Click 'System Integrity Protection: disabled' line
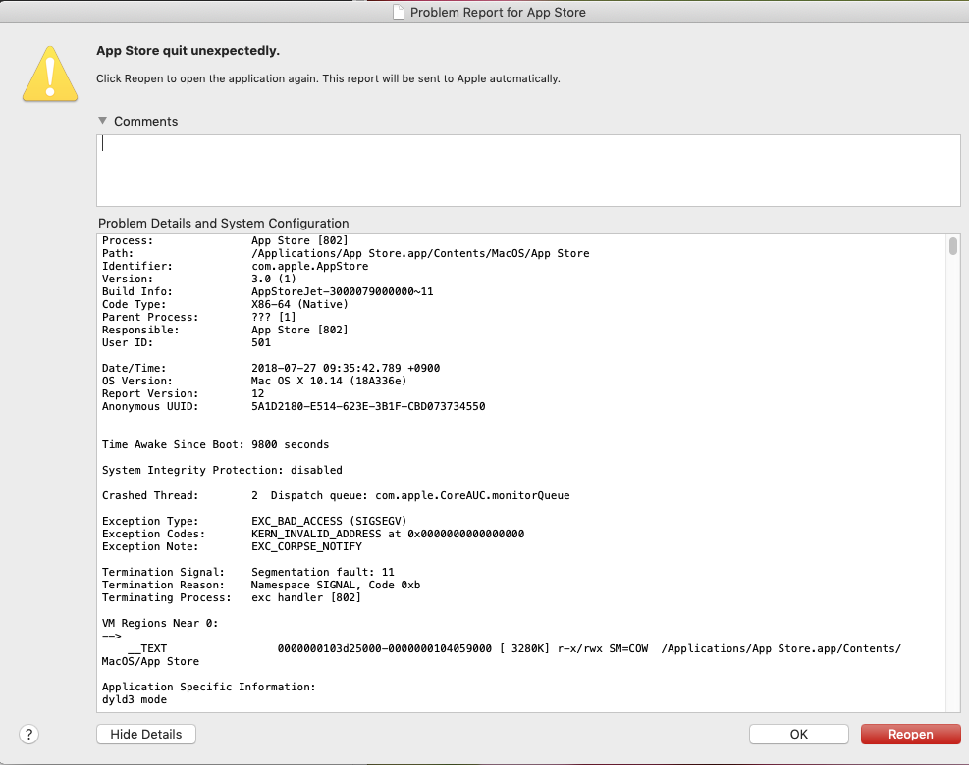The width and height of the screenshot is (969, 765). [x=222, y=470]
